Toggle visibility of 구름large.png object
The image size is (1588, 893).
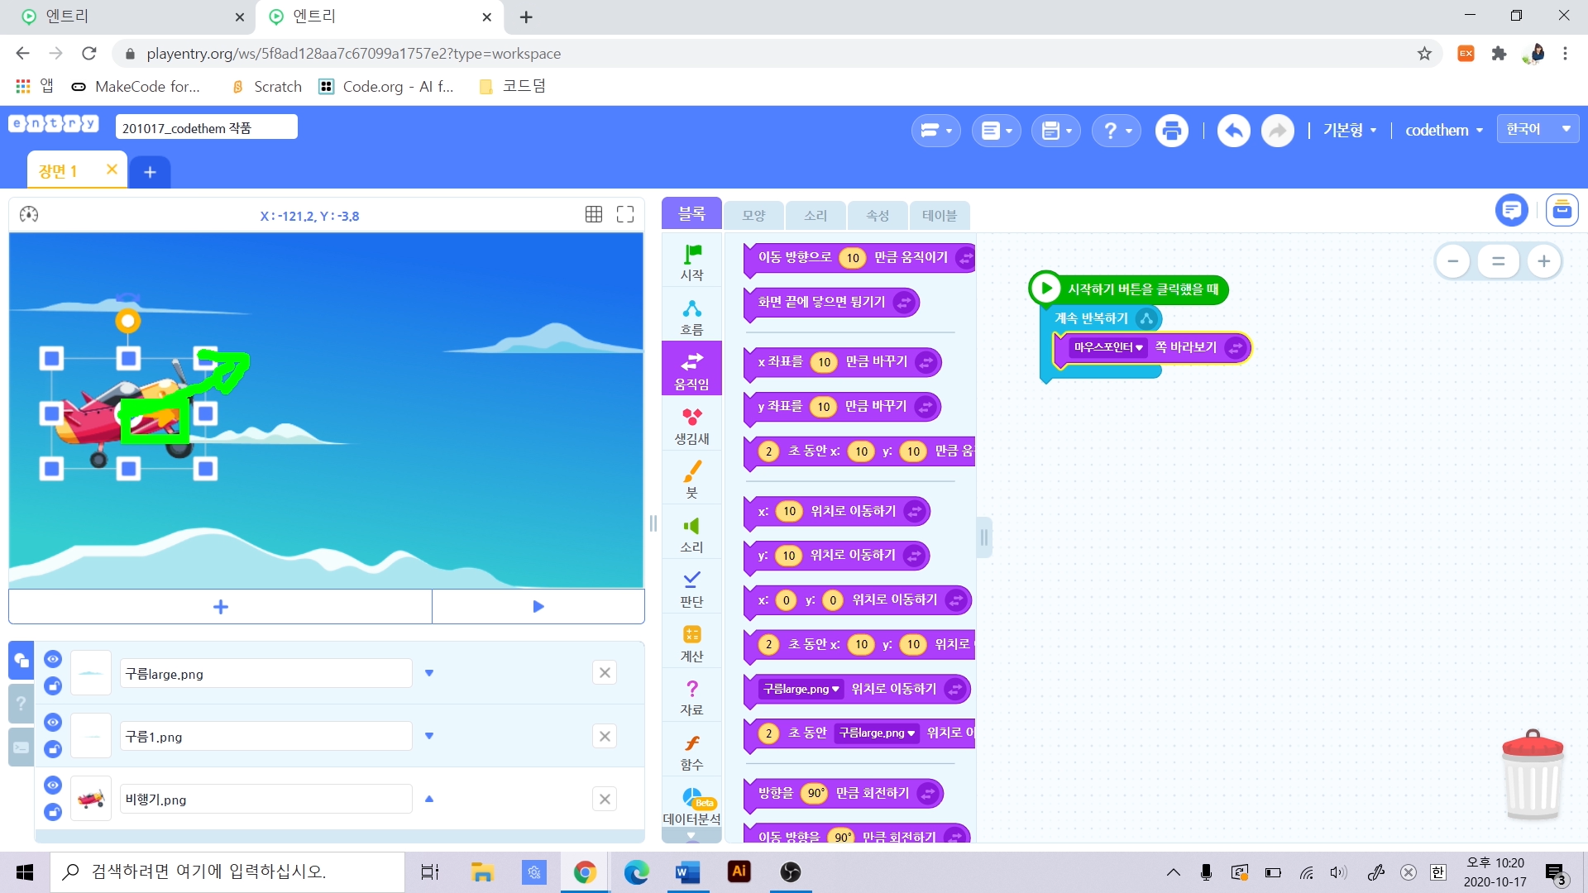click(x=53, y=659)
